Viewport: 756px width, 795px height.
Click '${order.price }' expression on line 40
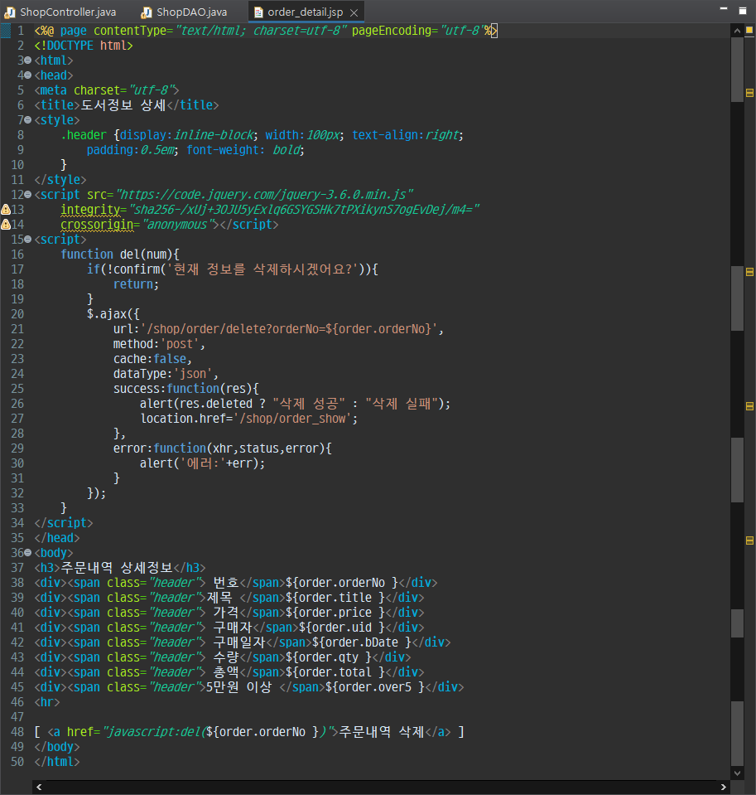pyautogui.click(x=335, y=613)
